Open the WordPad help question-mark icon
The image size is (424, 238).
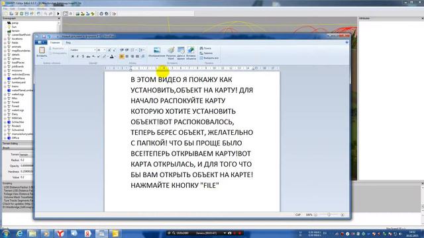(x=347, y=42)
